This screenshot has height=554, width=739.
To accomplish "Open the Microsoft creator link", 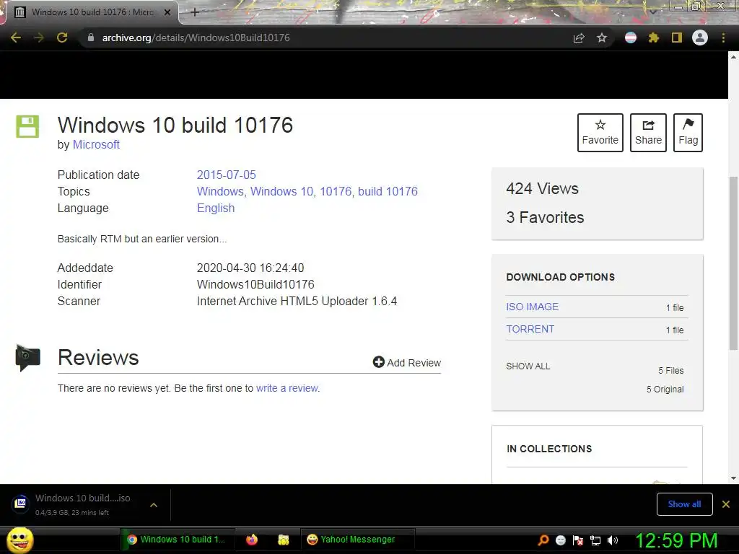I will [96, 144].
